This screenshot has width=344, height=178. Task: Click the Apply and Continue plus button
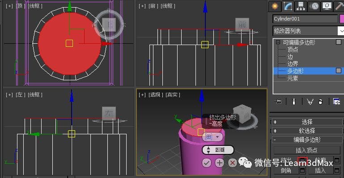click(x=220, y=163)
